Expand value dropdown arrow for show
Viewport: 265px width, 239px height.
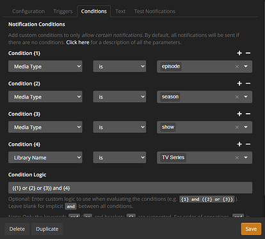click(246, 127)
